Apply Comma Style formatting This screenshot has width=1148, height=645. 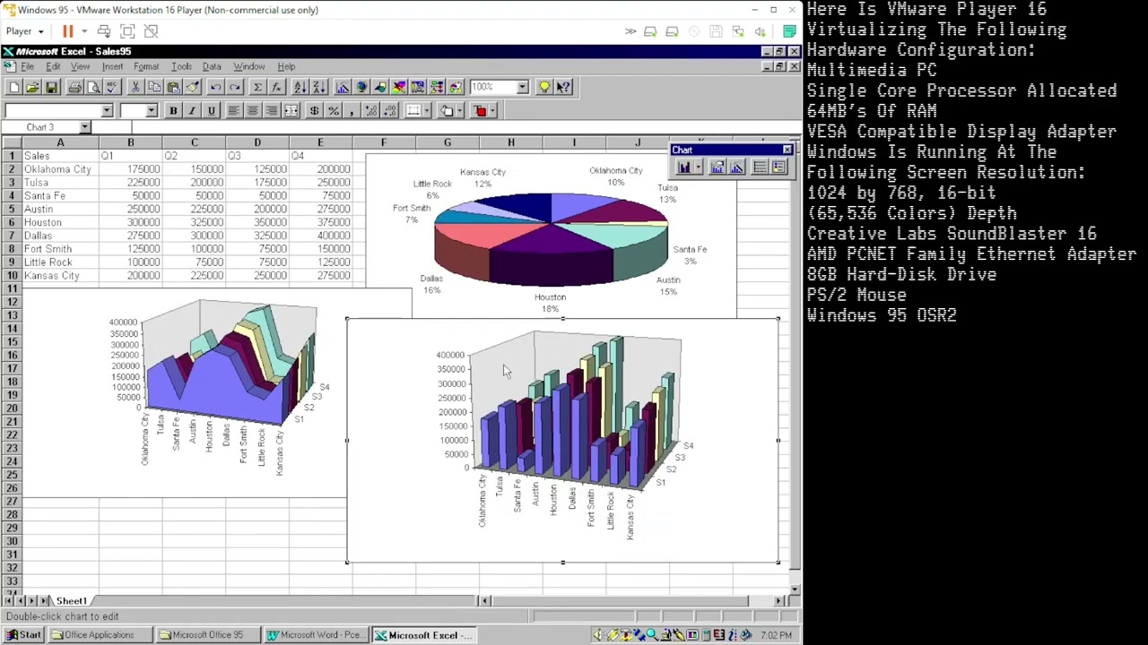coord(352,110)
